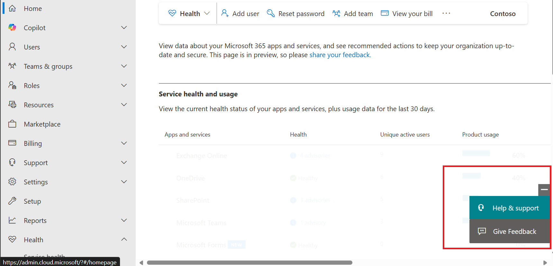Click the Teams & groups icon

12,66
